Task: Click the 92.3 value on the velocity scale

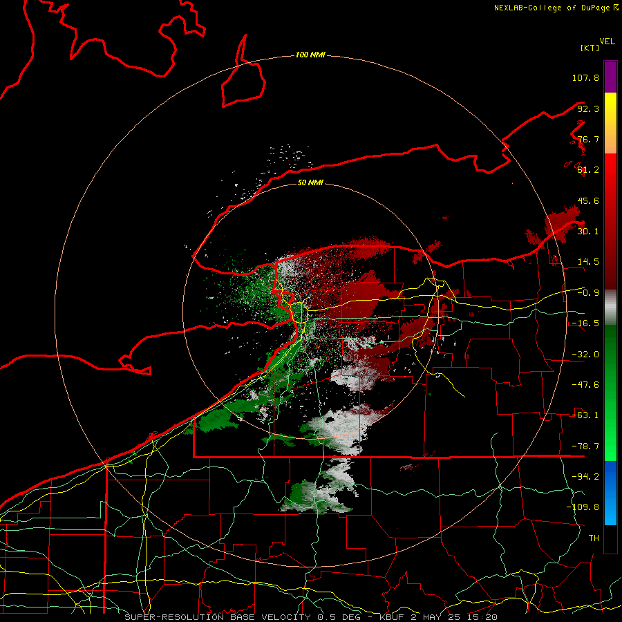Action: pos(588,109)
